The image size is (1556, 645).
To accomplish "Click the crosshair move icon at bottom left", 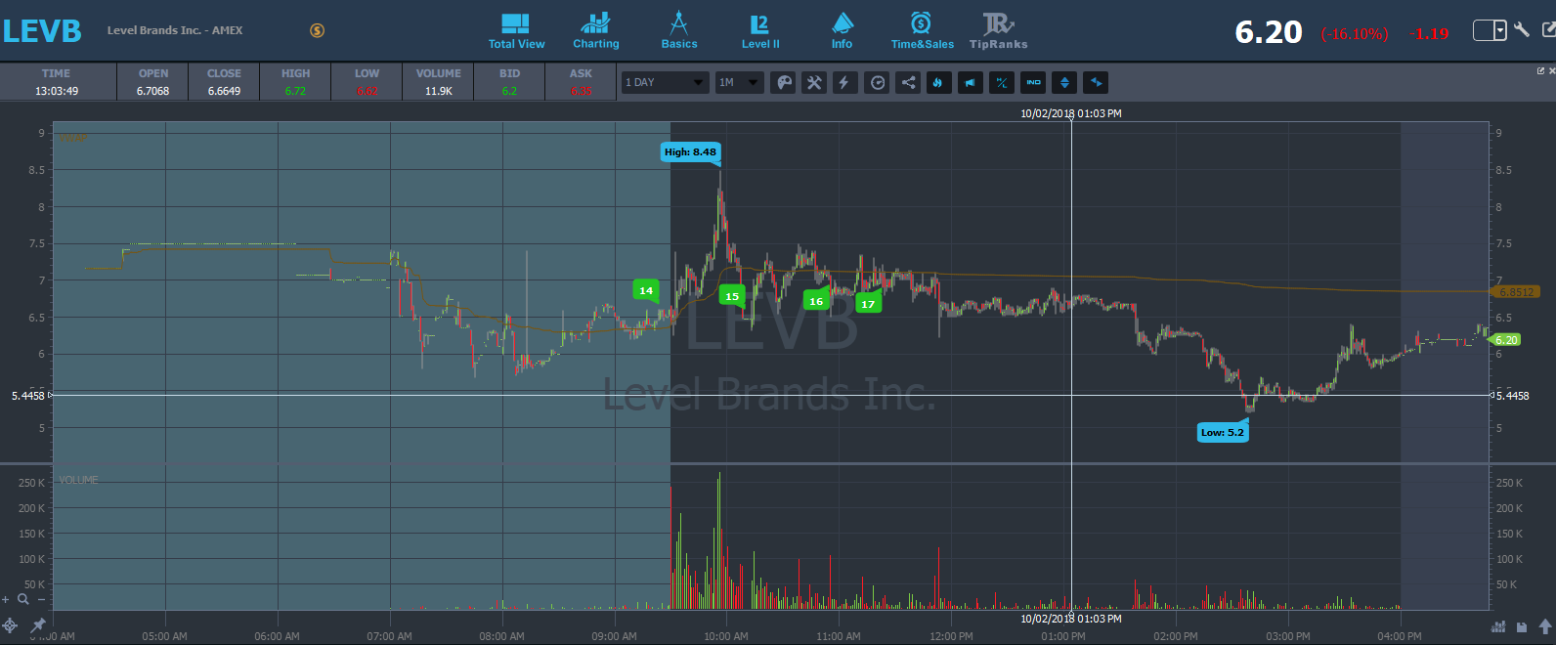I will tap(10, 625).
